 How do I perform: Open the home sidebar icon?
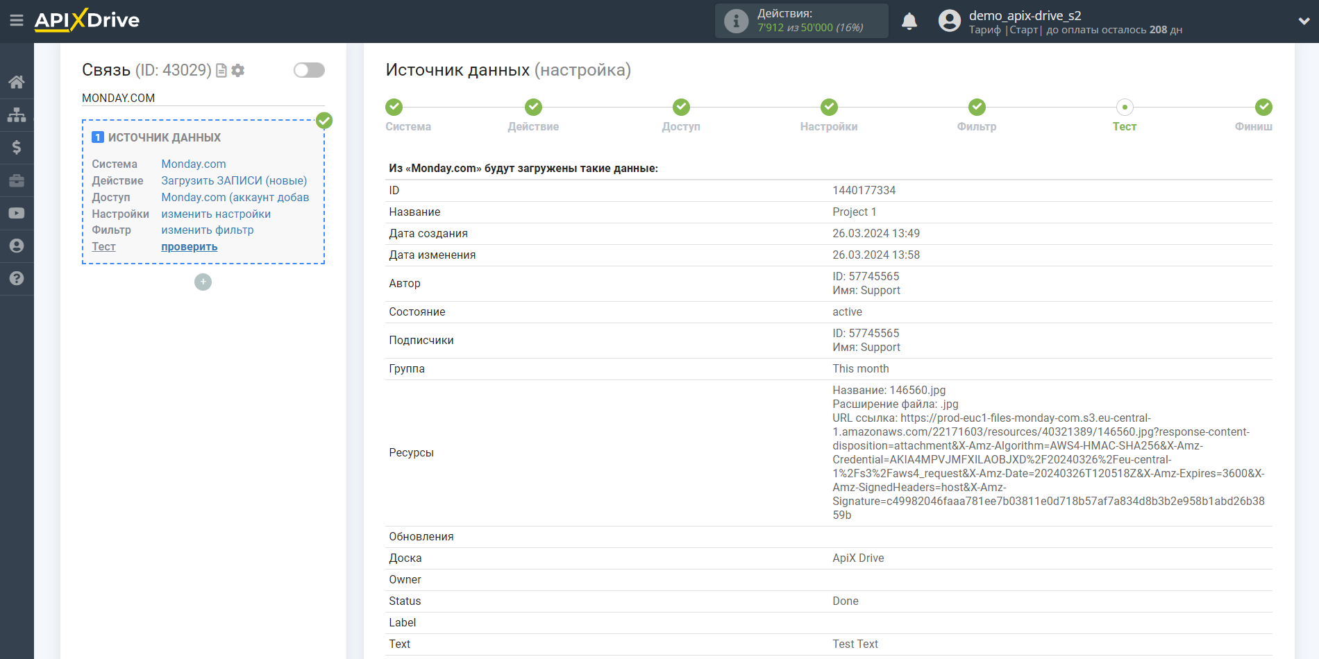(x=17, y=82)
